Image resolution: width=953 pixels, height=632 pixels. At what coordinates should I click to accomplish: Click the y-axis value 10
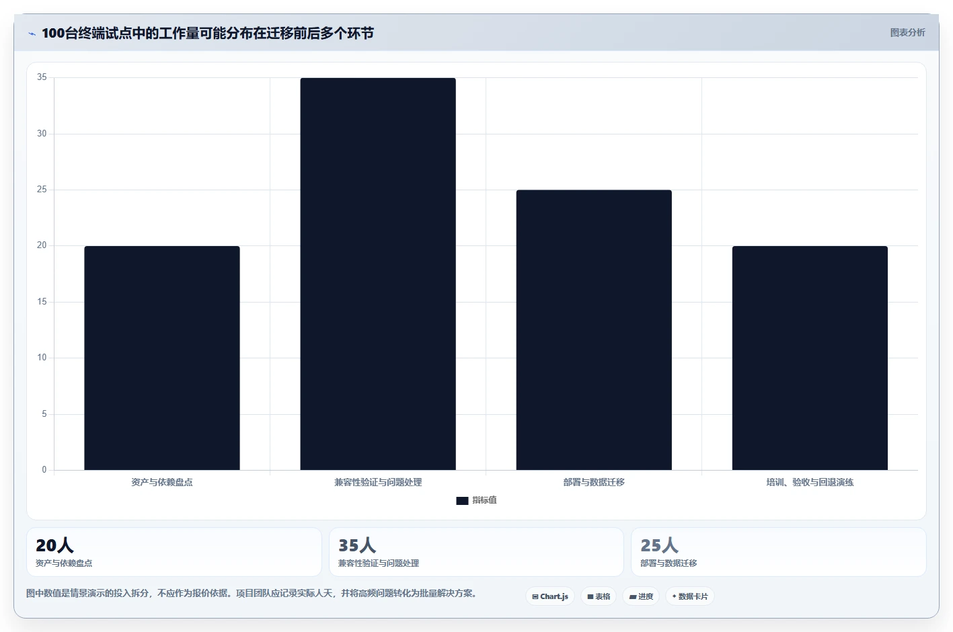[42, 358]
